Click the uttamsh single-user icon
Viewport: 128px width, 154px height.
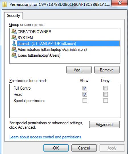pos(14,43)
